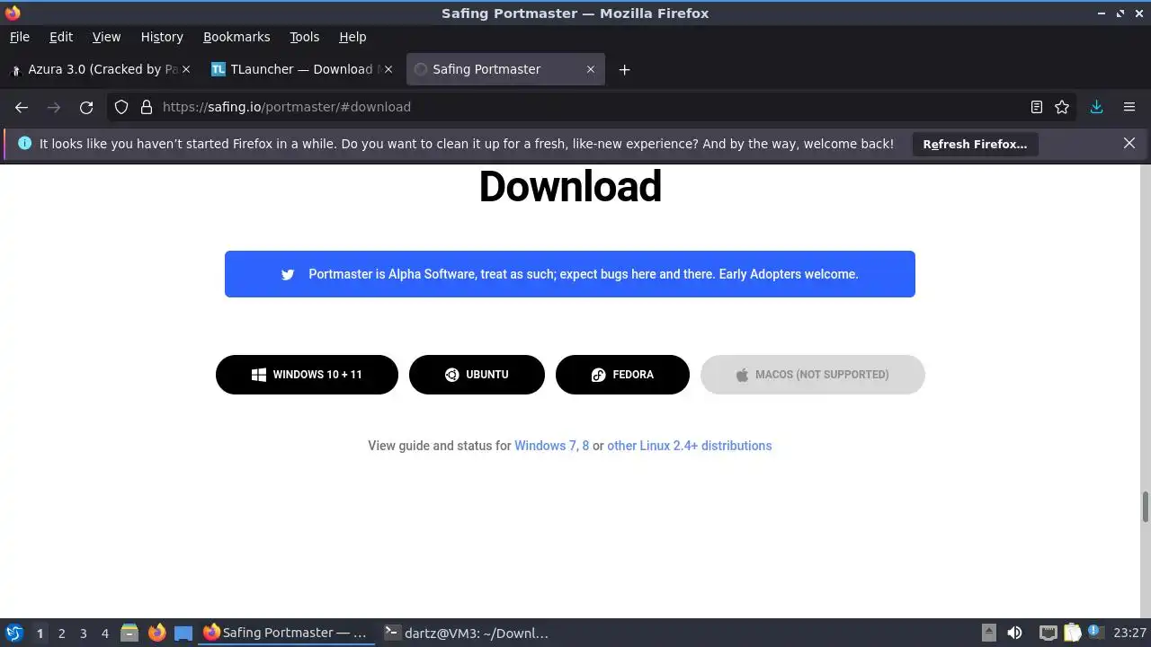
Task: Dismiss the Refresh Firefox notification bar
Action: coord(1129,143)
